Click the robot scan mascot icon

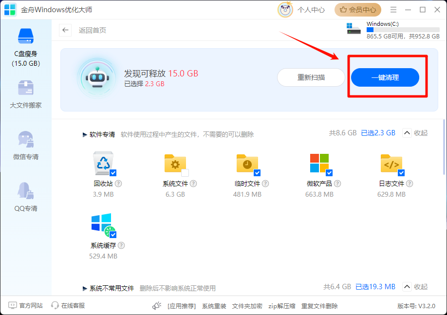[x=97, y=78]
